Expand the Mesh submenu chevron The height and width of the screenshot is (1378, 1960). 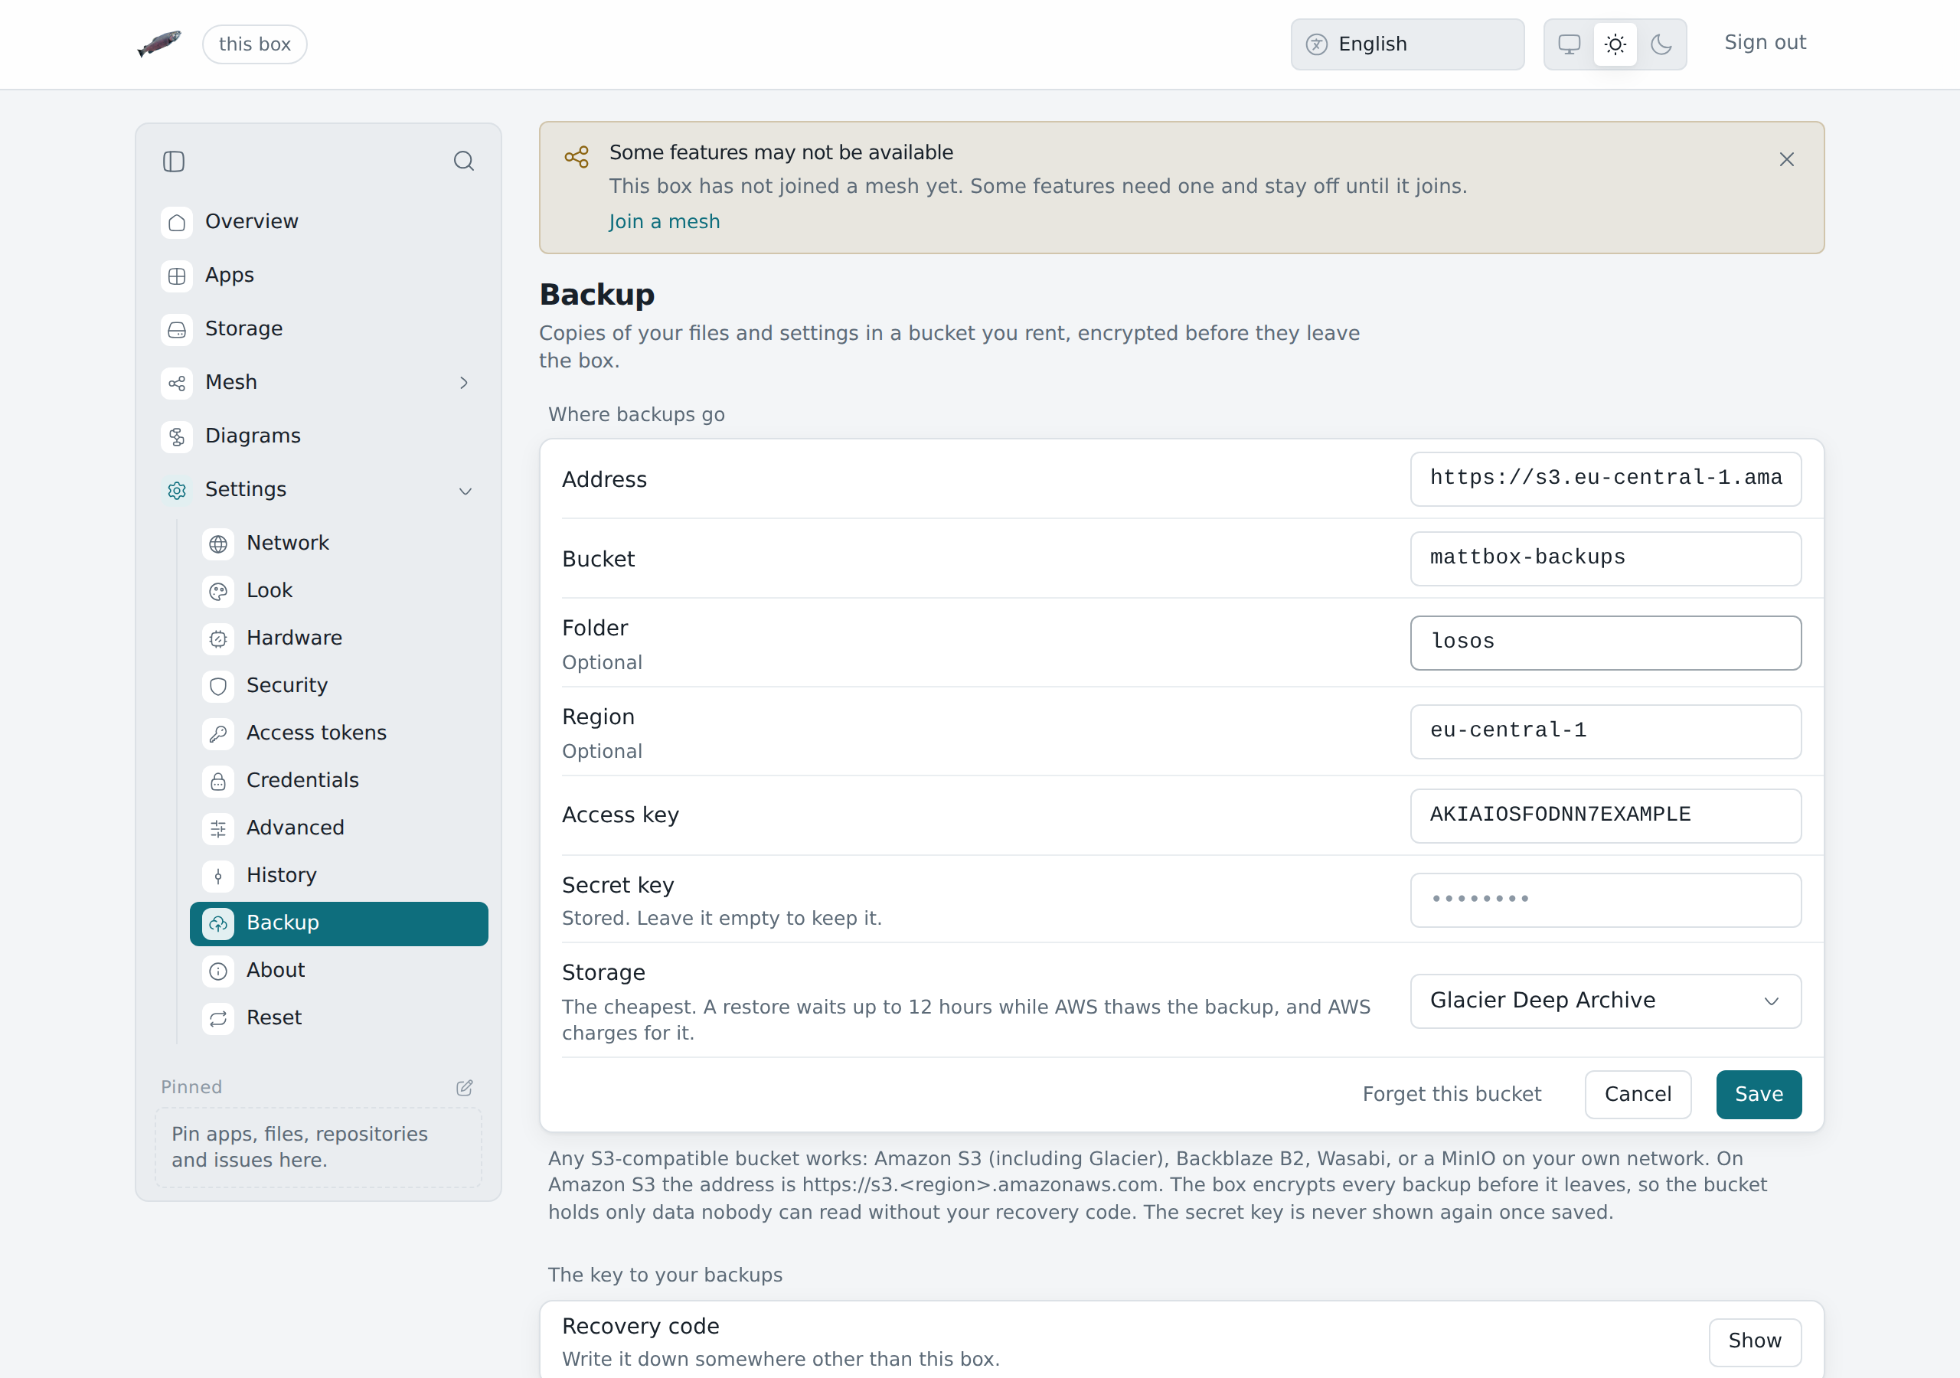point(463,384)
